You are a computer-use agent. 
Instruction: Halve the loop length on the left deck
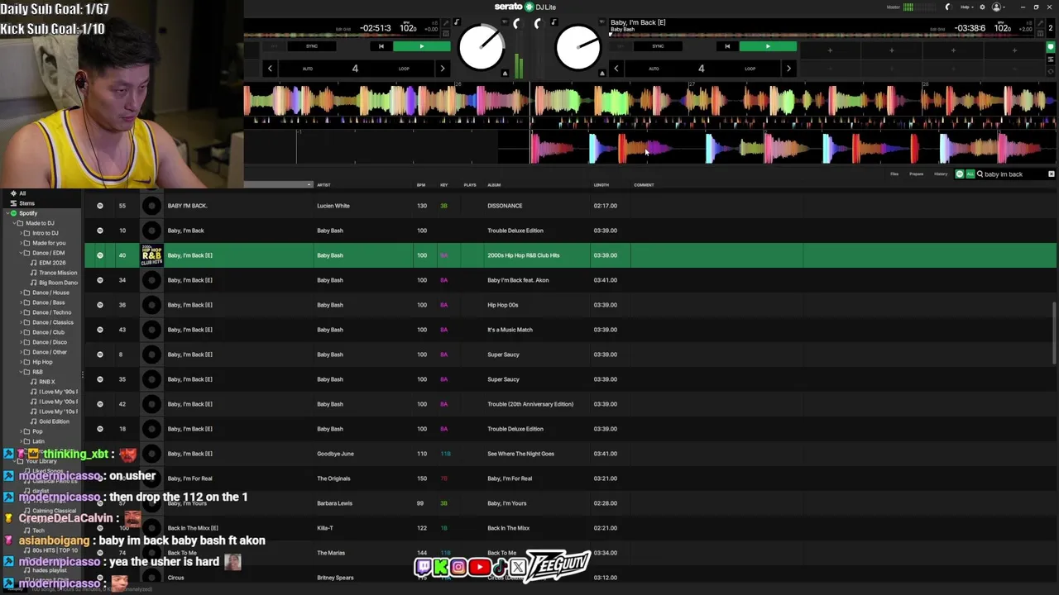point(270,69)
